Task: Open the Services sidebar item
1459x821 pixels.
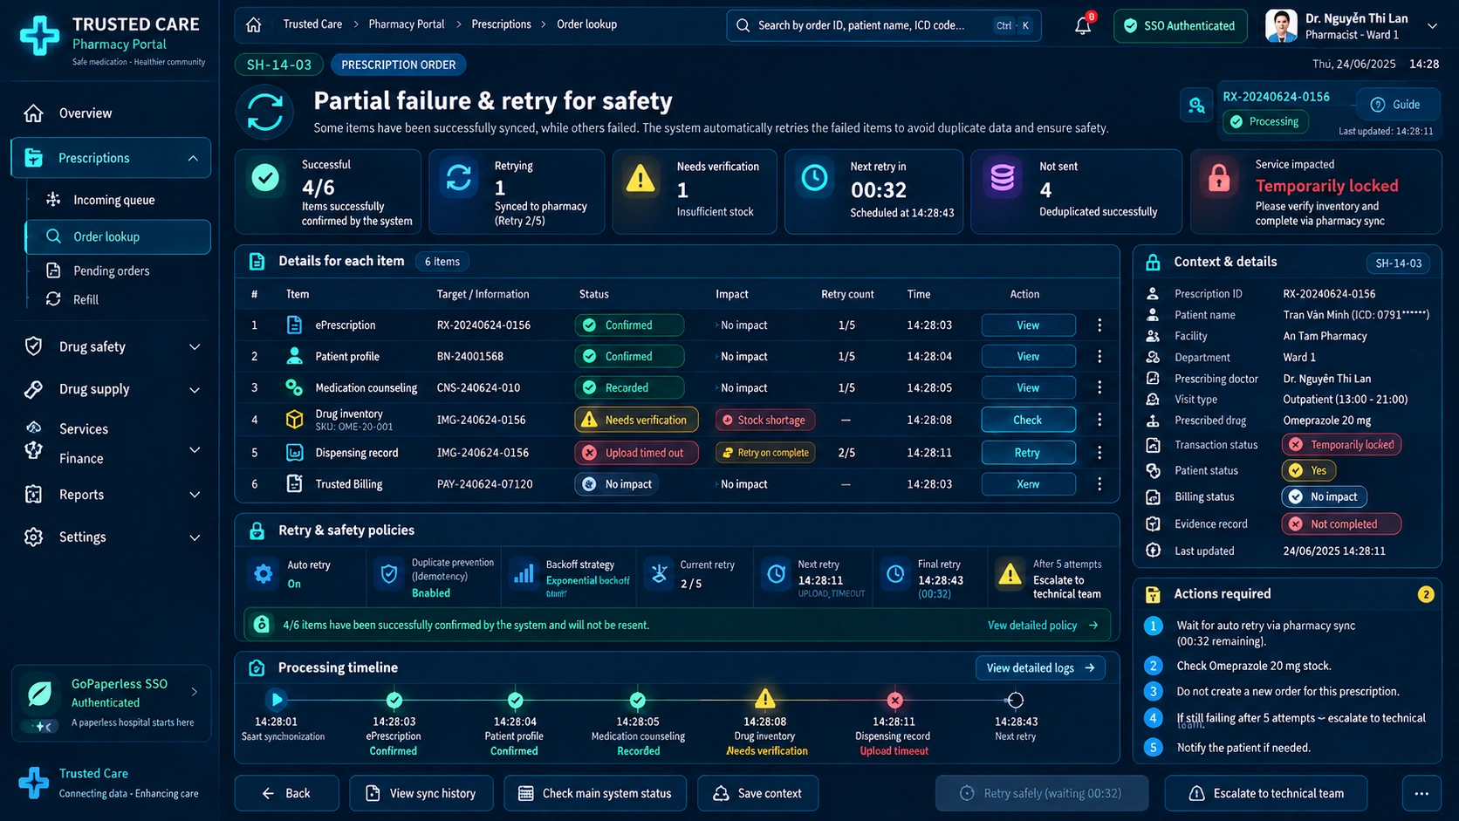Action: 84,429
